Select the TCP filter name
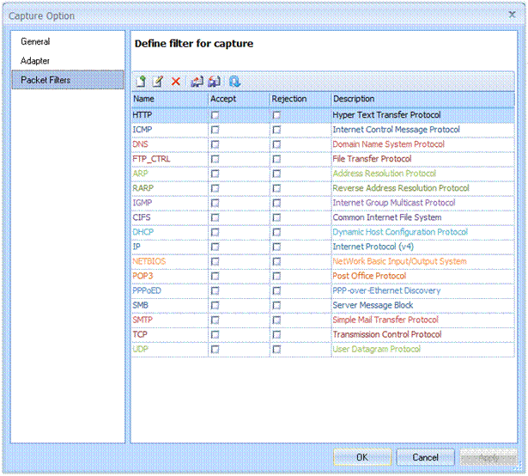Image resolution: width=528 pixels, height=476 pixels. [x=140, y=334]
